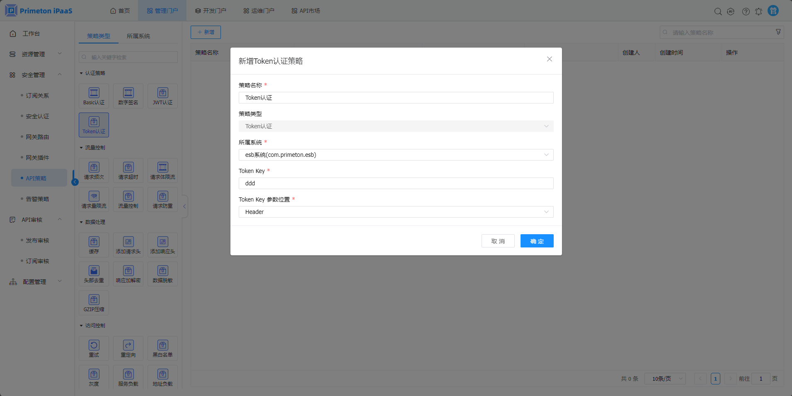Image resolution: width=792 pixels, height=396 pixels.
Task: Select the JWT认证 policy icon
Action: tap(162, 96)
